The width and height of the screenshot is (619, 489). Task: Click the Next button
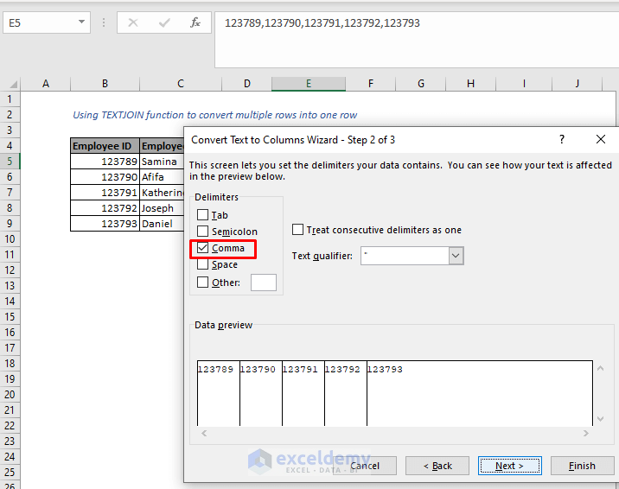pos(509,467)
